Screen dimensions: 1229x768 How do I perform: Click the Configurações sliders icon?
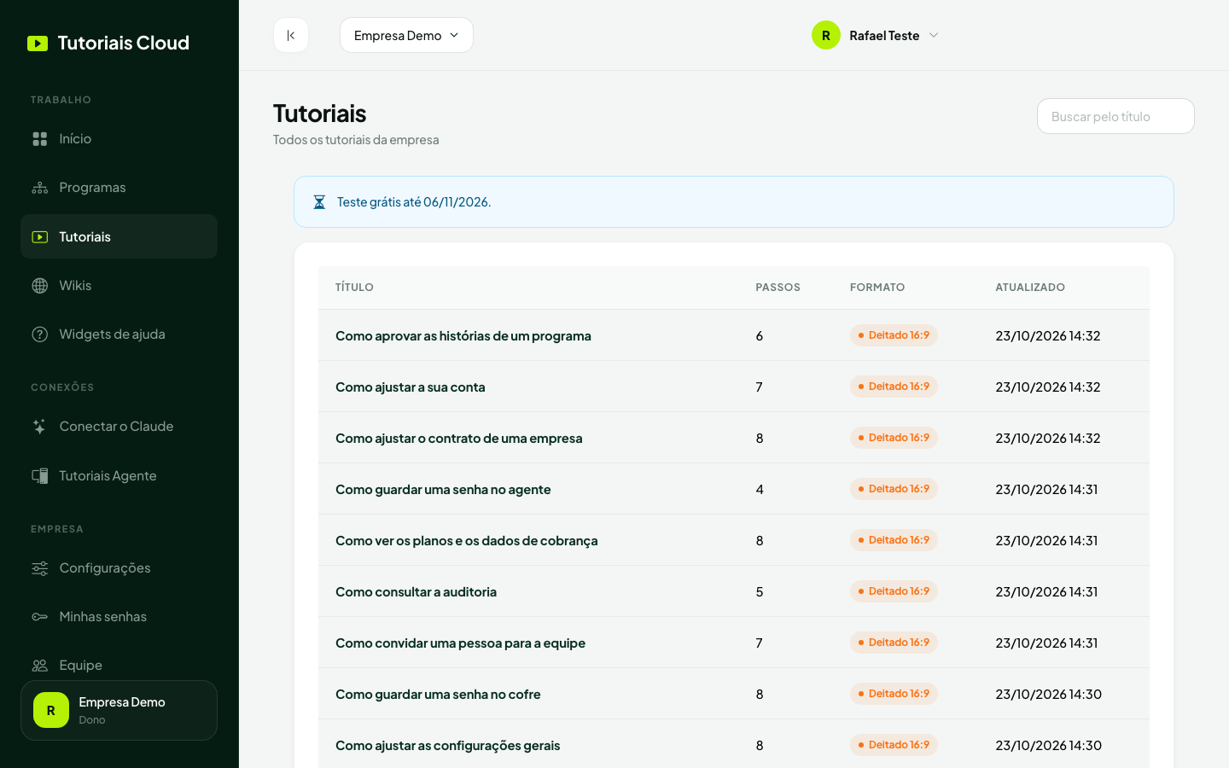(40, 568)
